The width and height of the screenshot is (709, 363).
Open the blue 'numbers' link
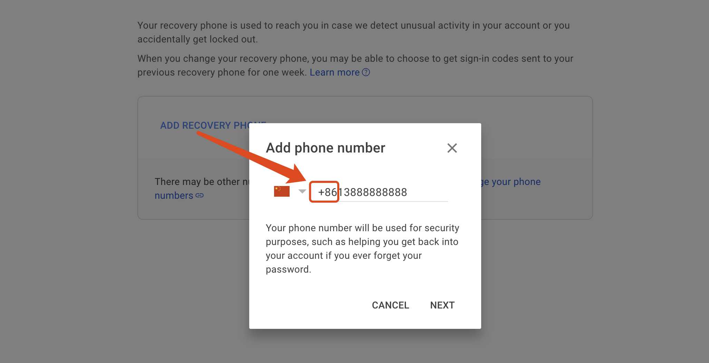[174, 195]
